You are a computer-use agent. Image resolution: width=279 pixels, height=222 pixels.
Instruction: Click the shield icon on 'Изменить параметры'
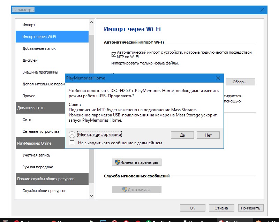click(118, 162)
